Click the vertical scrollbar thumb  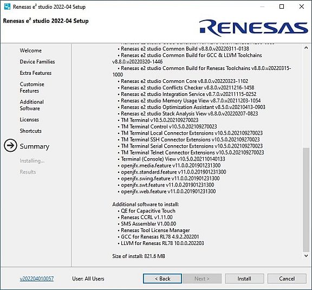pos(306,199)
